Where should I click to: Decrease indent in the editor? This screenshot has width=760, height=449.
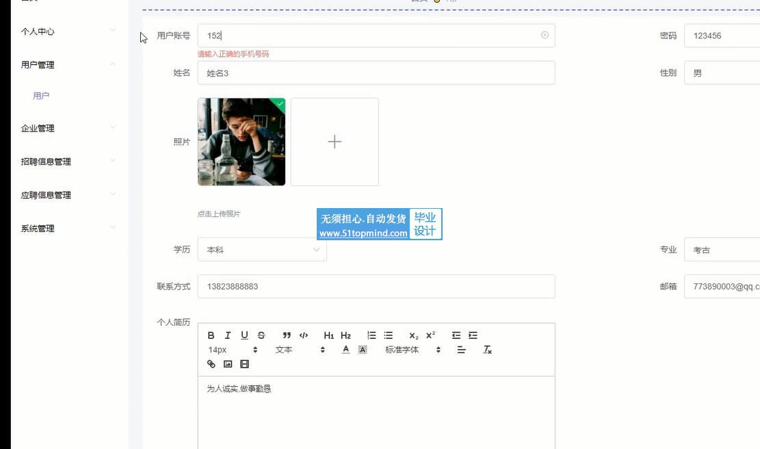[456, 335]
